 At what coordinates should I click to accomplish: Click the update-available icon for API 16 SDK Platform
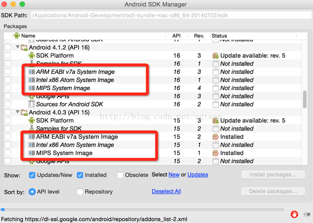tap(215, 56)
